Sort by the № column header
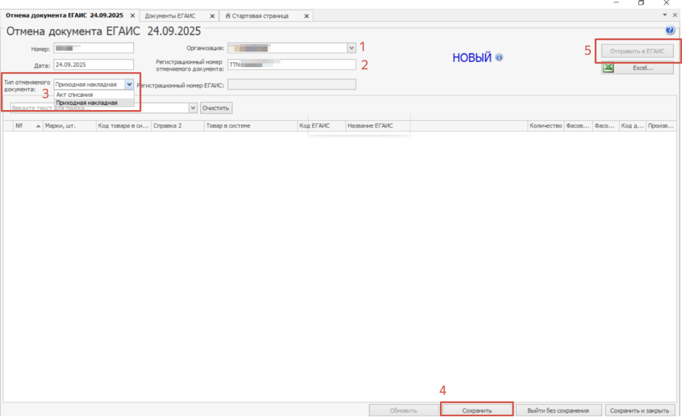682x417 pixels. (28, 126)
